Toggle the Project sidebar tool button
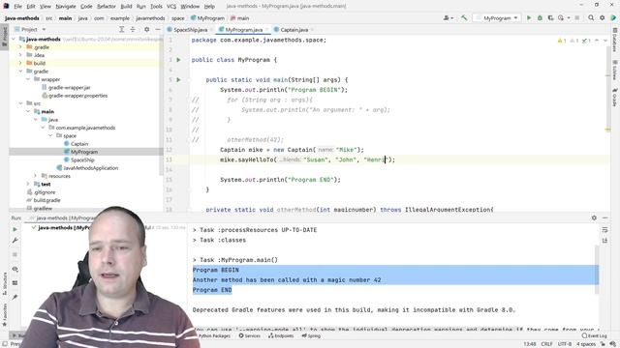Image resolution: width=620 pixels, height=348 pixels. coord(5,37)
